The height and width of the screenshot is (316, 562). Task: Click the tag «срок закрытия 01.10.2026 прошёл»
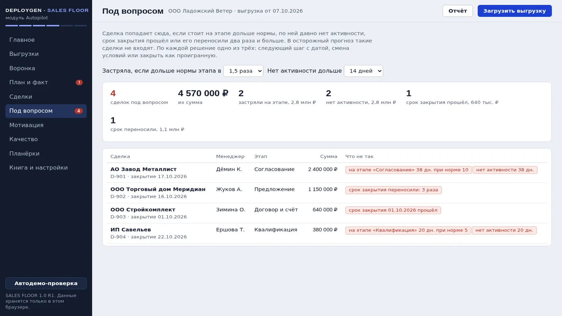click(x=393, y=211)
